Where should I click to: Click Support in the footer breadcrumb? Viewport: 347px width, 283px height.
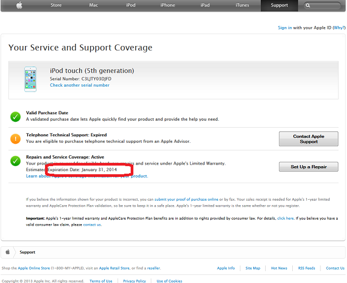pos(28,252)
